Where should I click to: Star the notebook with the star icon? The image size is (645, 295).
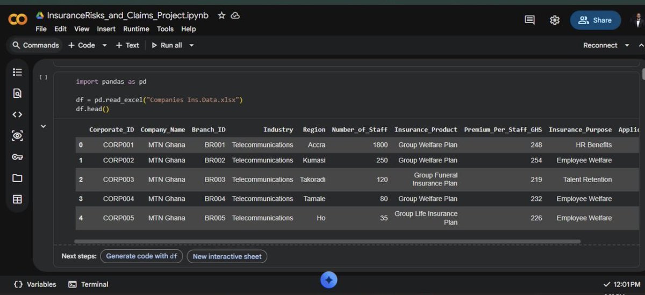click(x=221, y=16)
